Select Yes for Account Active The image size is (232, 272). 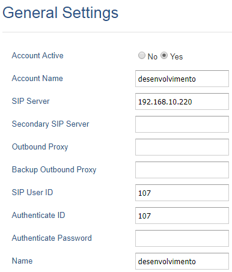point(164,55)
